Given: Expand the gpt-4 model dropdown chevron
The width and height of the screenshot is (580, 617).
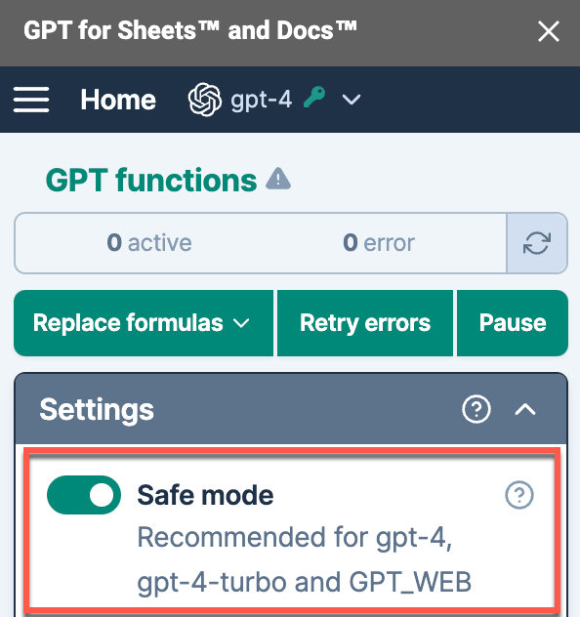Looking at the screenshot, I should (x=351, y=100).
